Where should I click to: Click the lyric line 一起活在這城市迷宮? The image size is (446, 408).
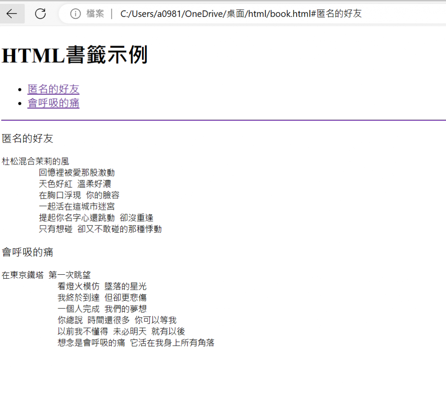77,206
